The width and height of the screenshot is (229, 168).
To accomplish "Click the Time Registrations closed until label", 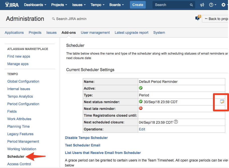I will point(110,115).
